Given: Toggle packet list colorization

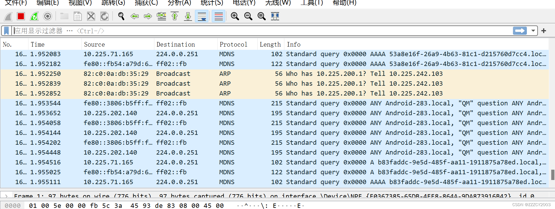Looking at the screenshot, I should [x=218, y=16].
